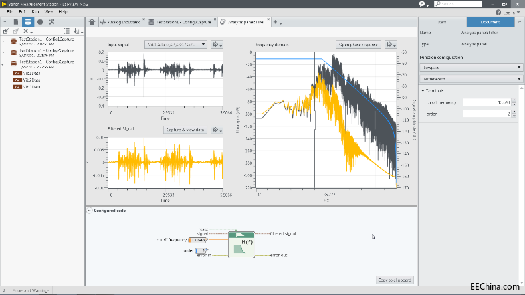Expand the first TestStation1 Config1Capture row

click(3, 41)
